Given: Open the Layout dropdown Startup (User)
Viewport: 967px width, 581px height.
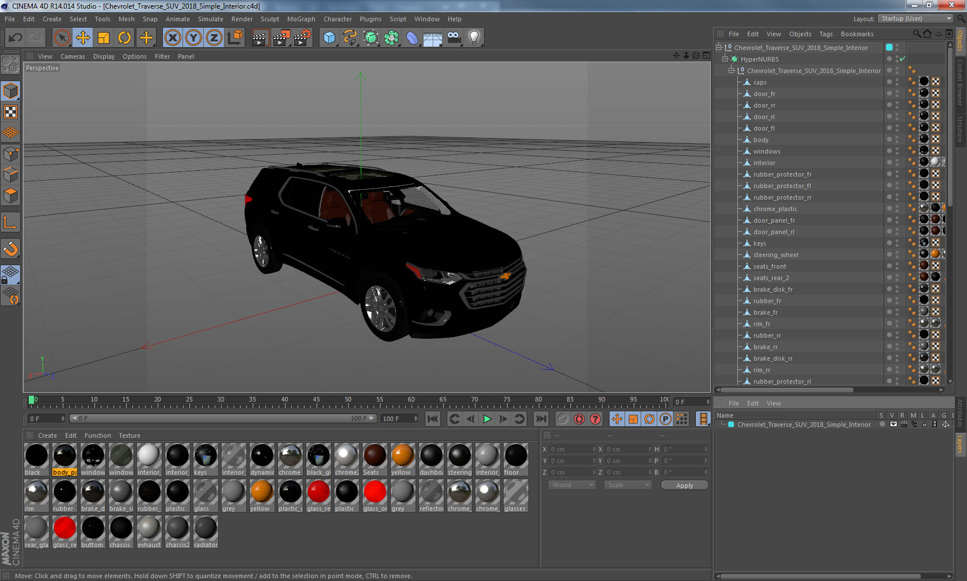Looking at the screenshot, I should [x=916, y=18].
